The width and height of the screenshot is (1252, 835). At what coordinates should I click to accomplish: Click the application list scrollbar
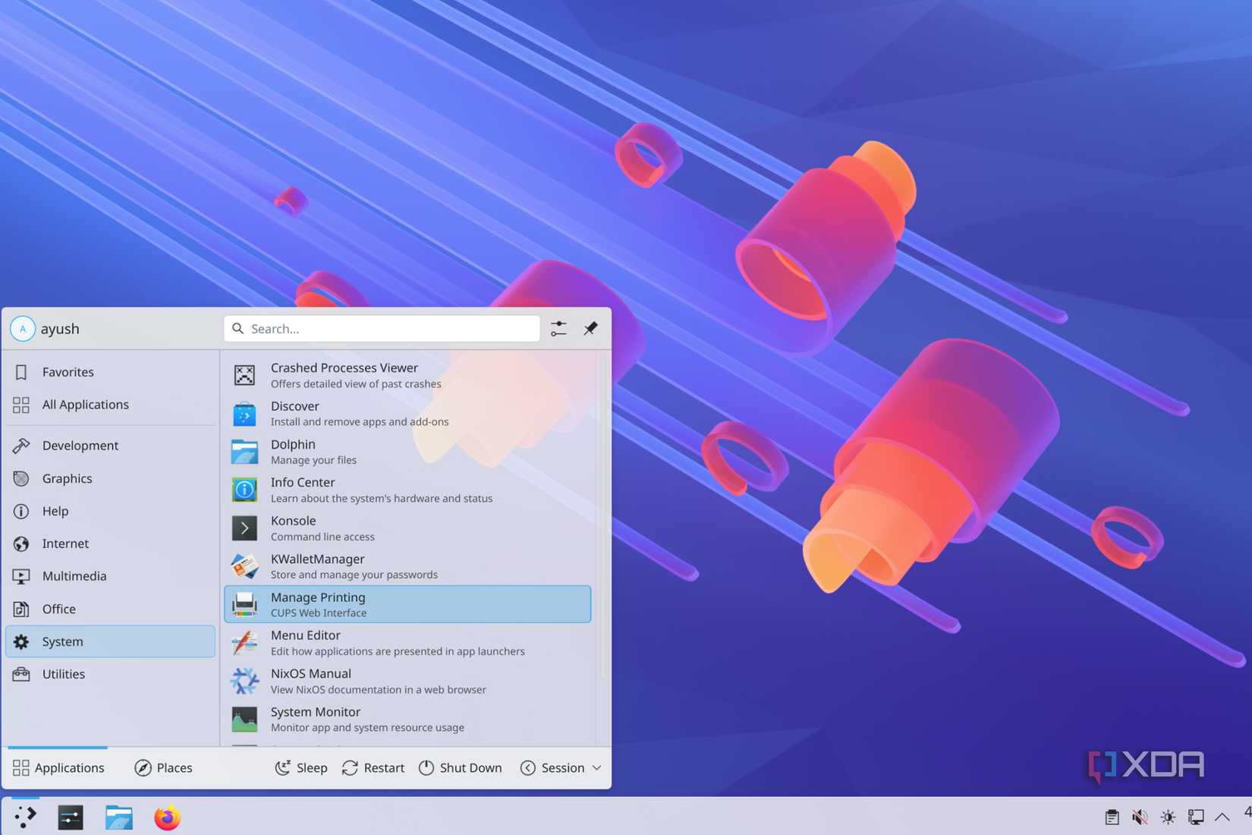pos(604,516)
